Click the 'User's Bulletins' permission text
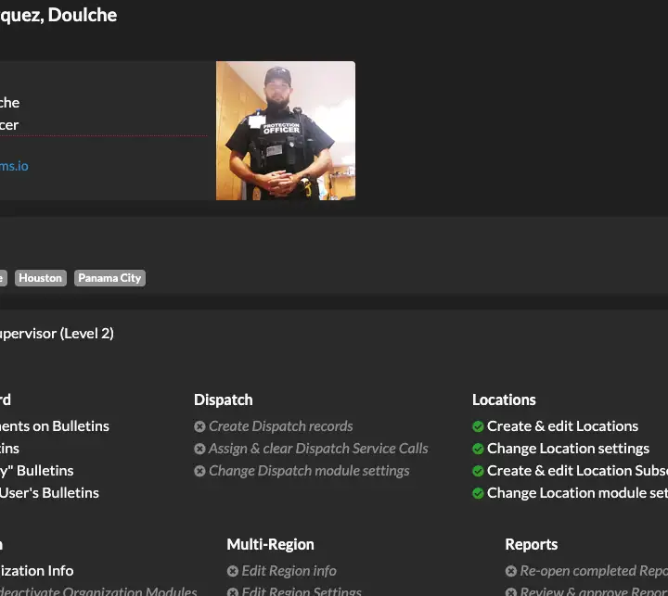 coord(49,492)
